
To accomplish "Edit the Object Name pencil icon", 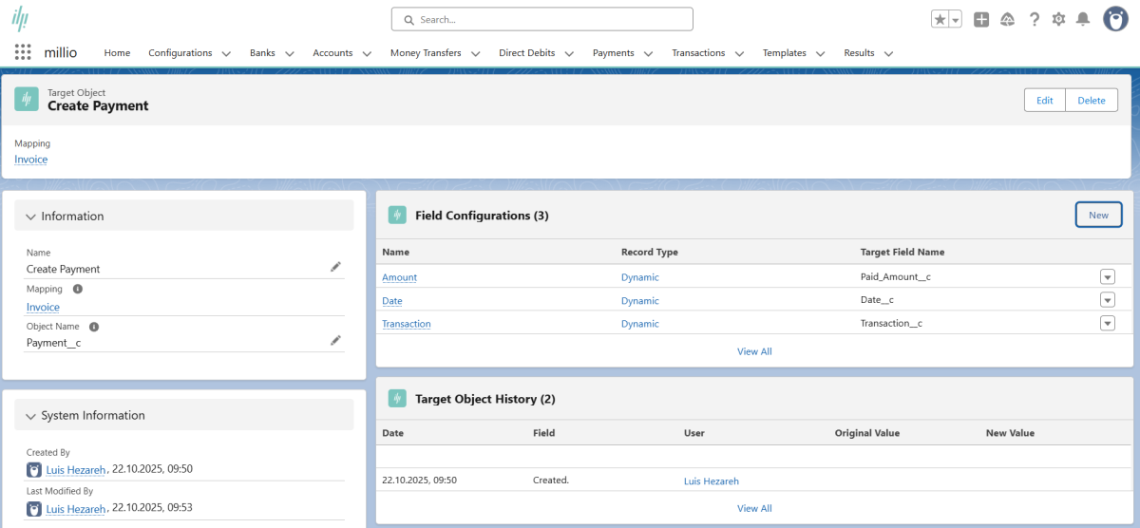I will point(335,340).
